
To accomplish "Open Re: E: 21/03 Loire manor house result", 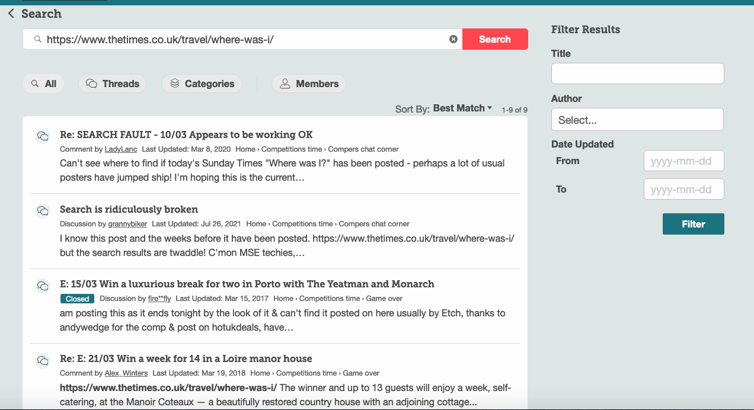I will tap(186, 358).
